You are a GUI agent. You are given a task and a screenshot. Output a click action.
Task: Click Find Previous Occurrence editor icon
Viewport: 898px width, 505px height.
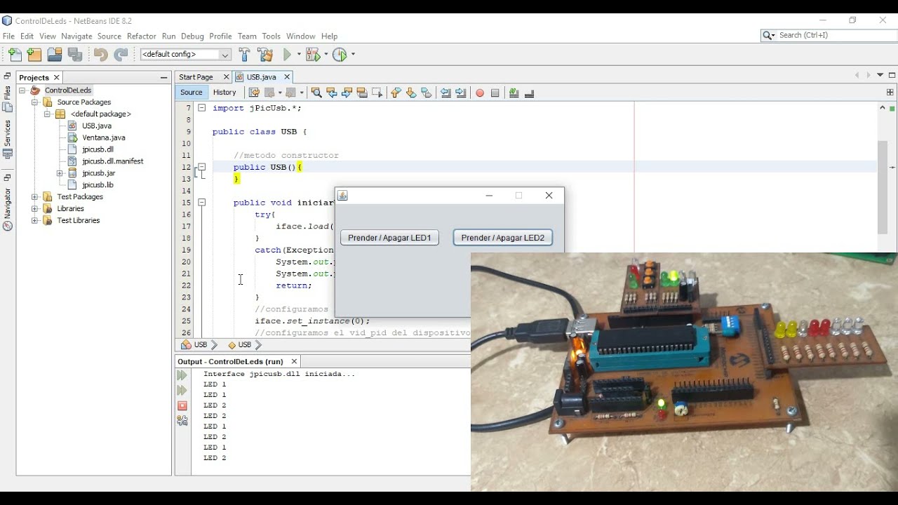tap(332, 93)
